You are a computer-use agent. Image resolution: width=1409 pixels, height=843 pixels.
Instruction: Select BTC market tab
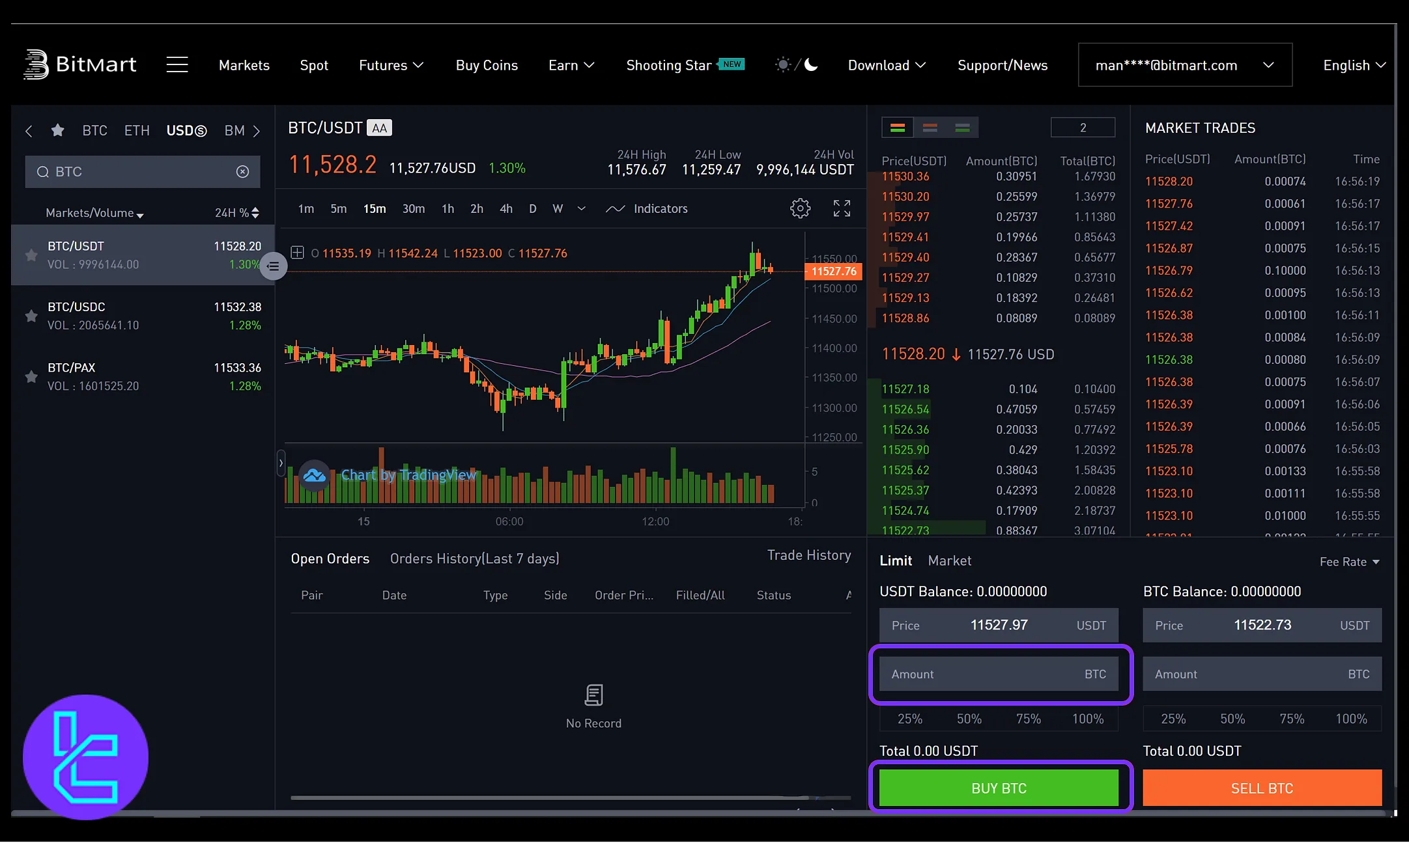point(94,131)
